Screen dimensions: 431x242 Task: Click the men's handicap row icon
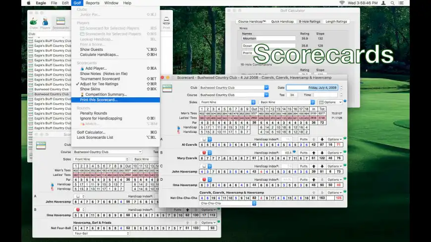178,127
